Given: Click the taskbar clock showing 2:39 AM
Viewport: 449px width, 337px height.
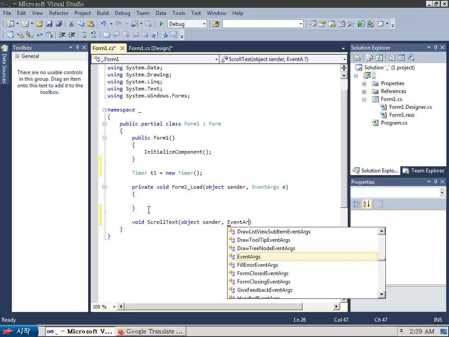Looking at the screenshot, I should click(x=422, y=331).
